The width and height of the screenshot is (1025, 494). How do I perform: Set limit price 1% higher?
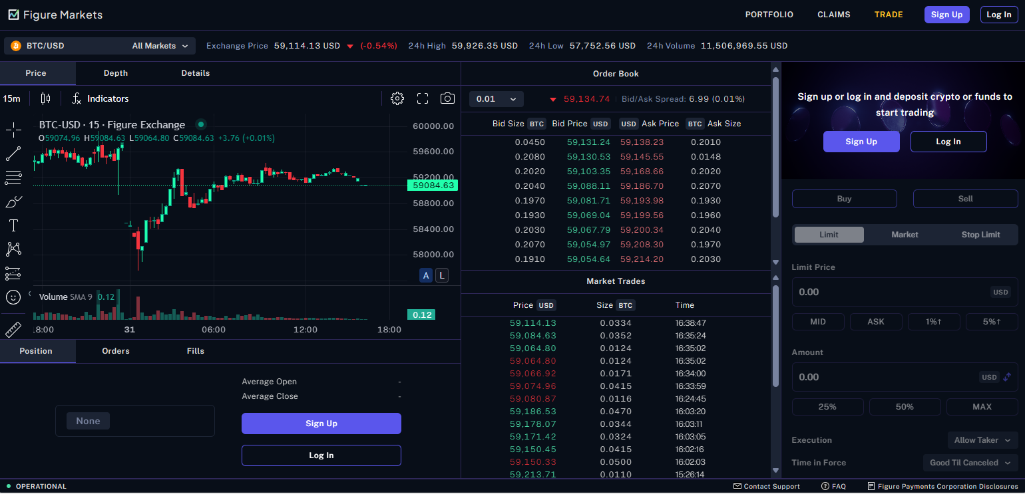click(x=934, y=322)
